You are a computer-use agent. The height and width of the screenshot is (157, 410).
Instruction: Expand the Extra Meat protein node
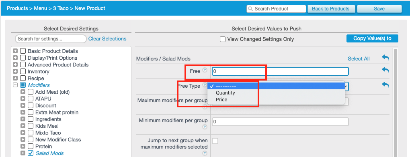click(x=23, y=112)
